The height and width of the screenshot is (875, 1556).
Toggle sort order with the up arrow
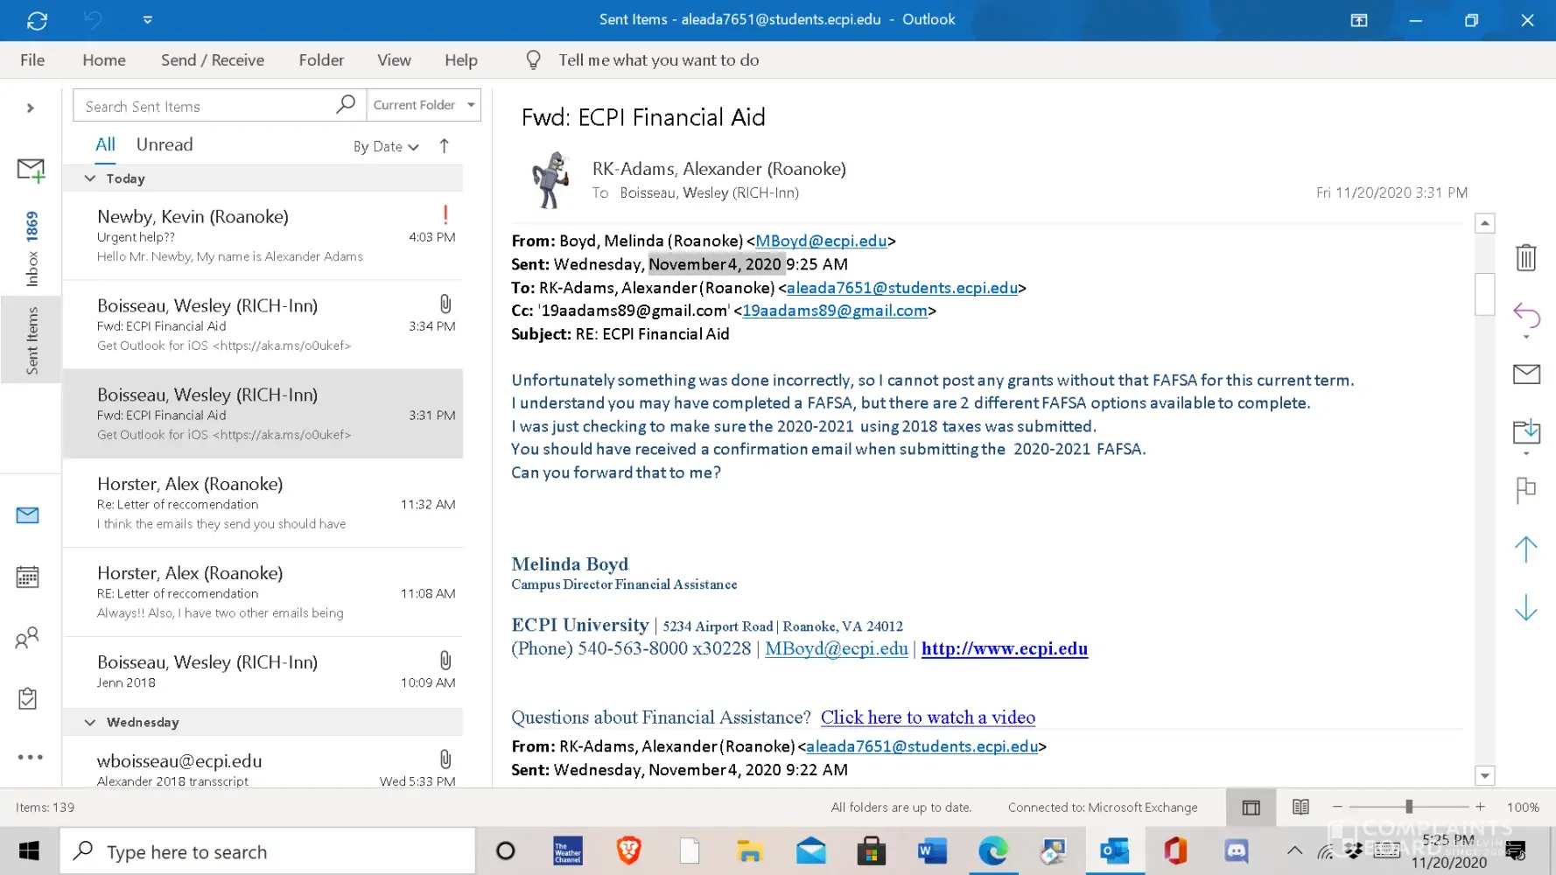[x=445, y=146]
